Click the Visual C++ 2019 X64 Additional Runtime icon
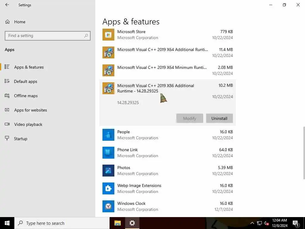Image resolution: width=305 pixels, height=229 pixels. [108, 52]
